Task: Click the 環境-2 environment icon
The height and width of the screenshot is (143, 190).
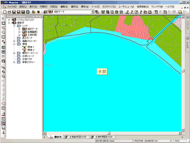Action: coord(24,50)
